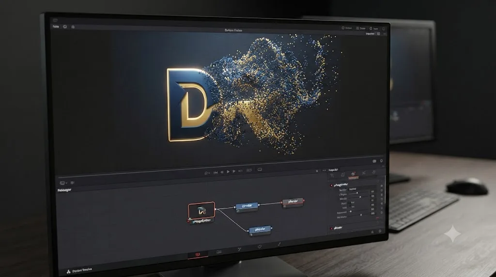The image size is (496, 277).
Task: Click the handle of the first inspector slider
Action: coord(357,193)
